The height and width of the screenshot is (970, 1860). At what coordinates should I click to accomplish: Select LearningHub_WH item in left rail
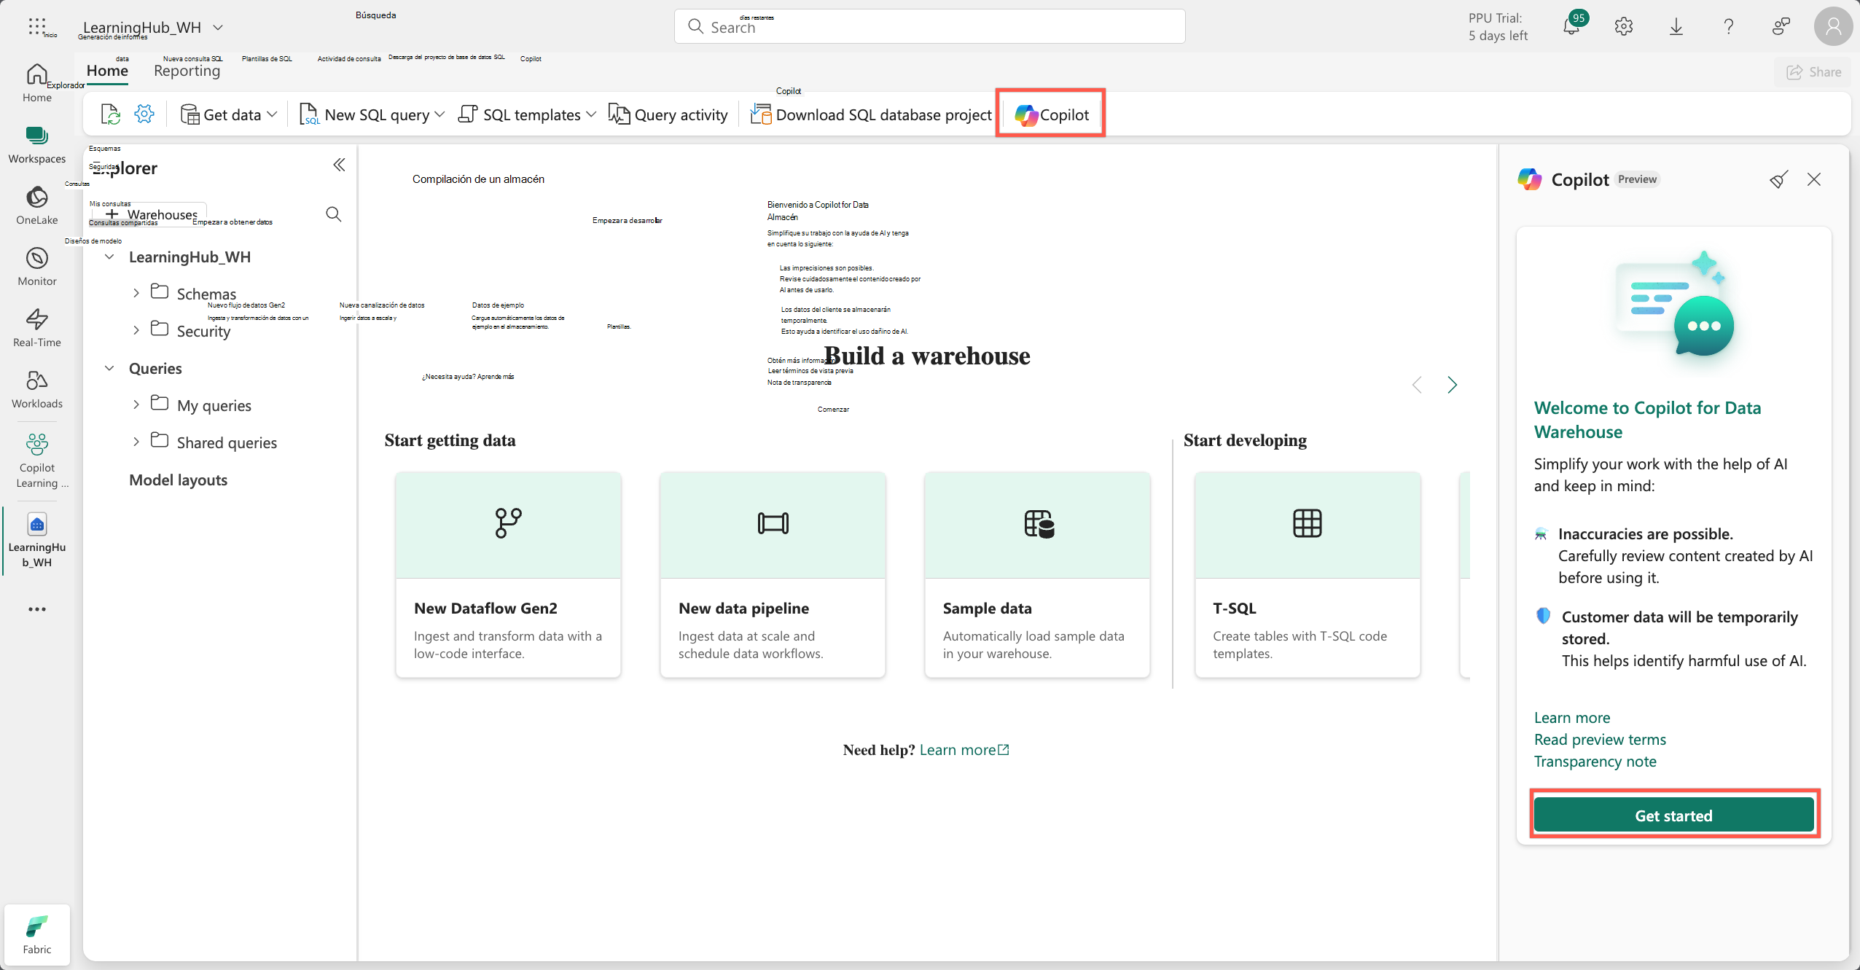pos(37,540)
